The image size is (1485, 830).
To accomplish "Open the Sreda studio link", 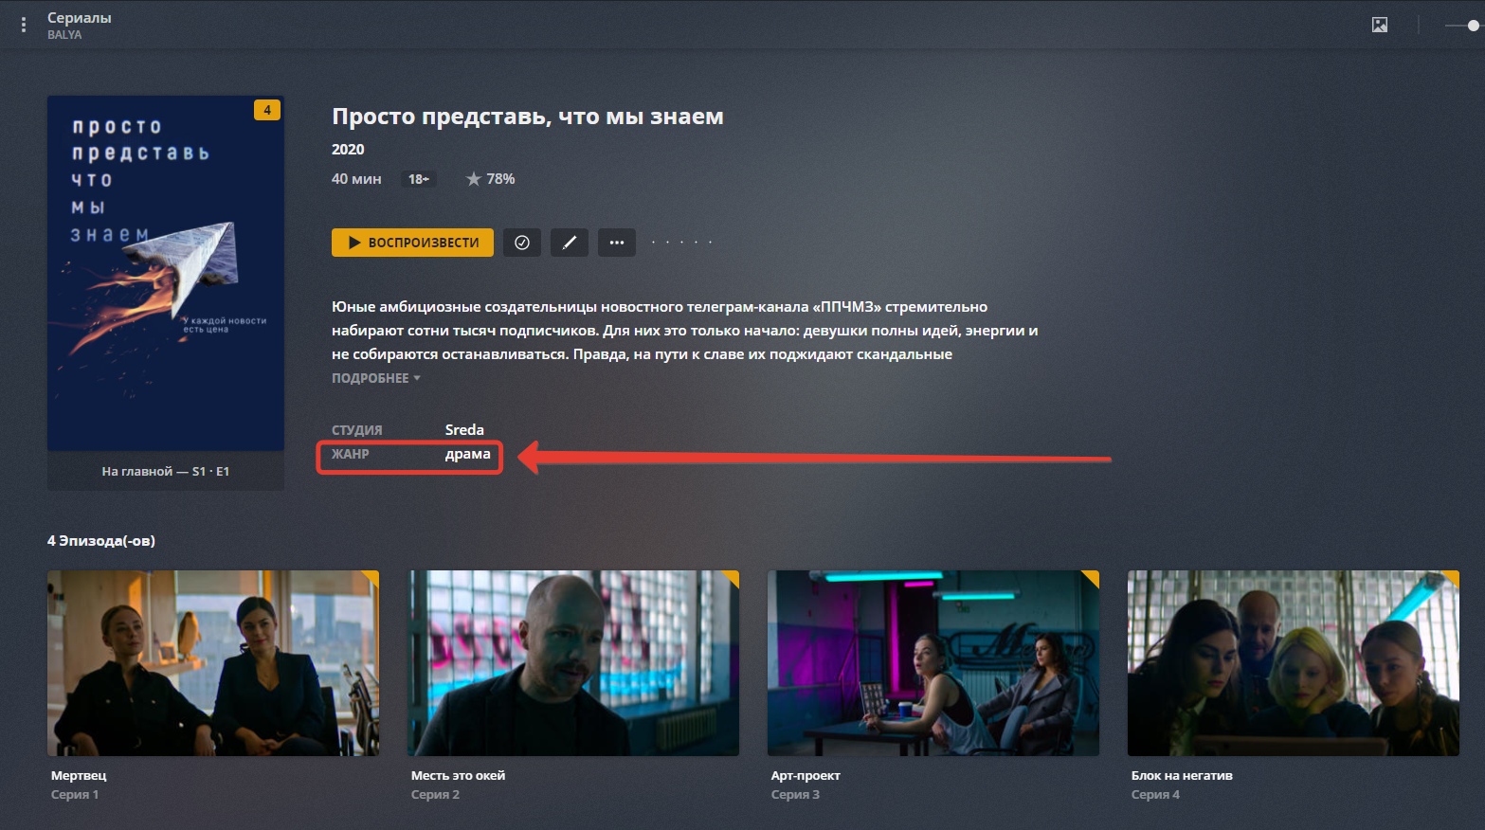I will (464, 430).
